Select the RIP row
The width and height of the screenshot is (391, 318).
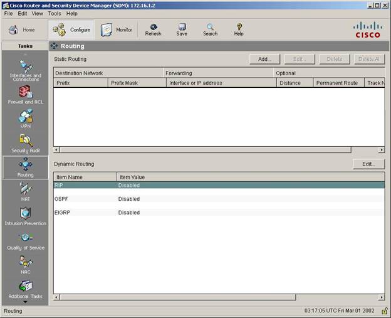(x=219, y=185)
